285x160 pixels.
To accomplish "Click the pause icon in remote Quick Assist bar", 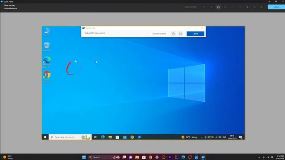I will point(180,34).
